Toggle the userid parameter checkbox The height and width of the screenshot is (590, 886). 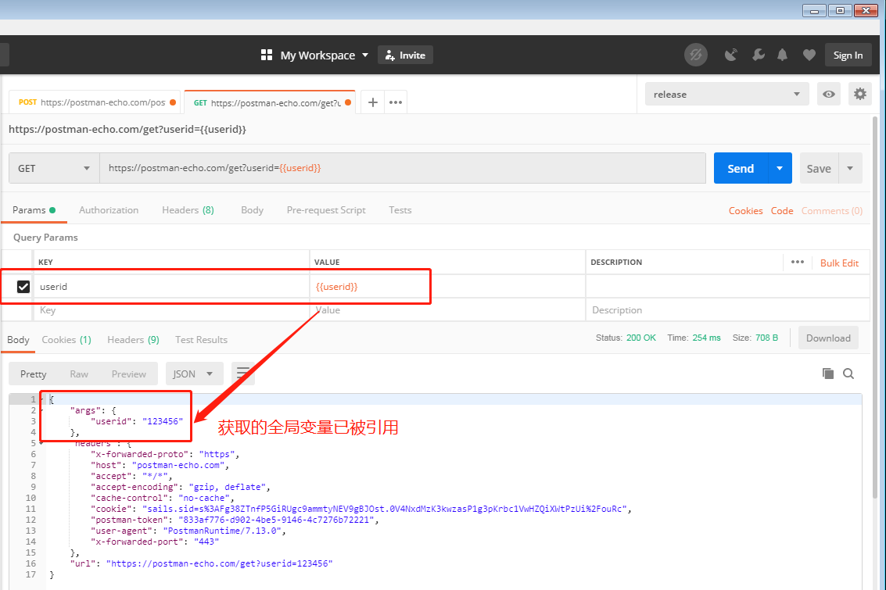tap(23, 287)
